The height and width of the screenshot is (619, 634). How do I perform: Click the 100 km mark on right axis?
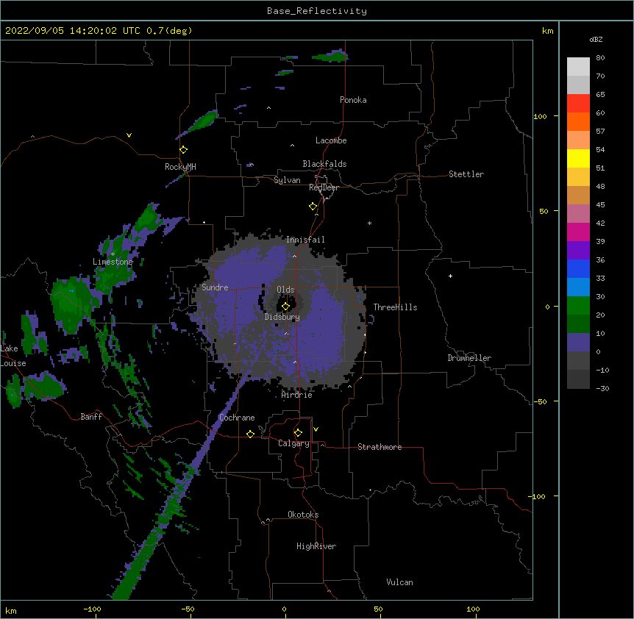pos(540,116)
